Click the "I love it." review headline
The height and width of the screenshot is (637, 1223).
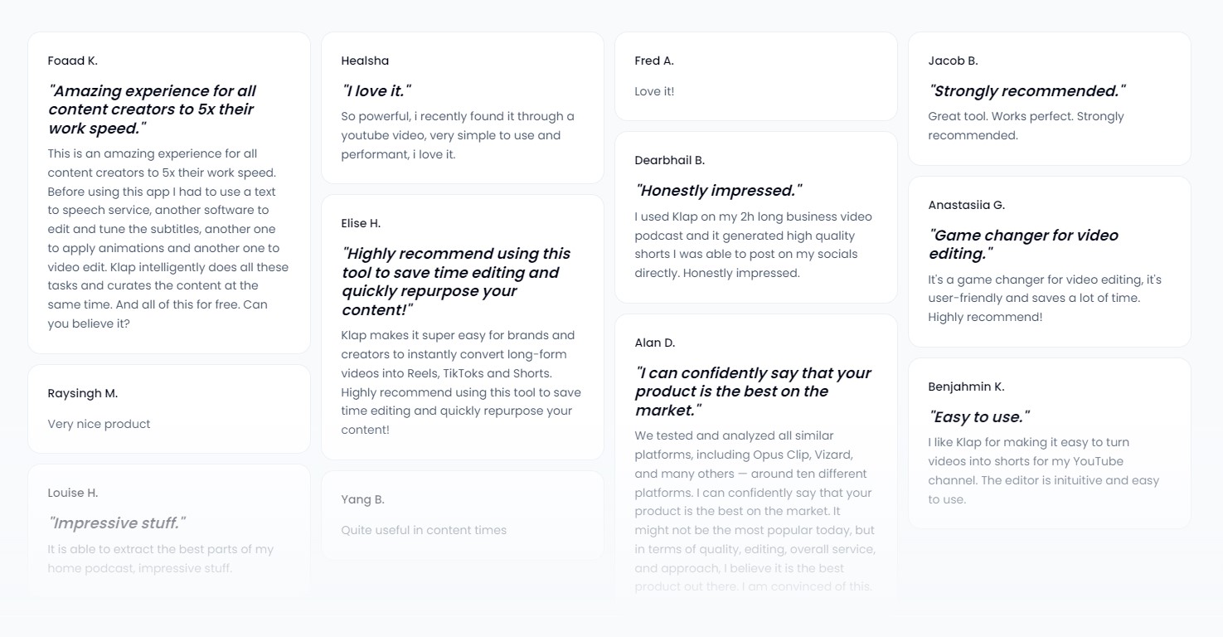(x=376, y=91)
